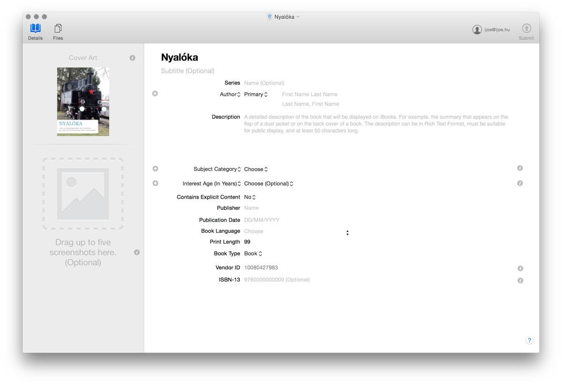Screen dimensions: 562x384
Task: Click the Last Name, First Name field
Action: (311, 104)
